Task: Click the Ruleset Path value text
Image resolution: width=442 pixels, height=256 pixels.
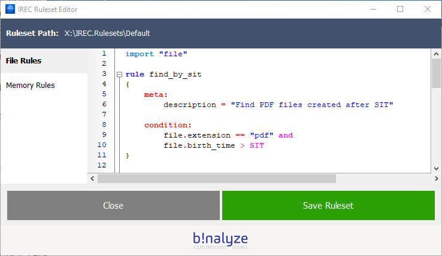Action: 107,33
